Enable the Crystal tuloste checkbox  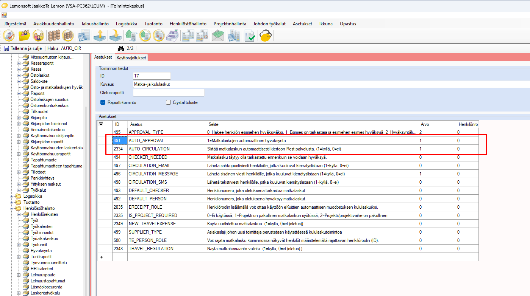point(169,102)
